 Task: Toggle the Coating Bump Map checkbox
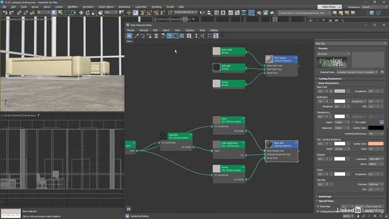point(318,211)
